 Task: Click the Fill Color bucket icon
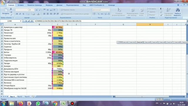point(34,14)
